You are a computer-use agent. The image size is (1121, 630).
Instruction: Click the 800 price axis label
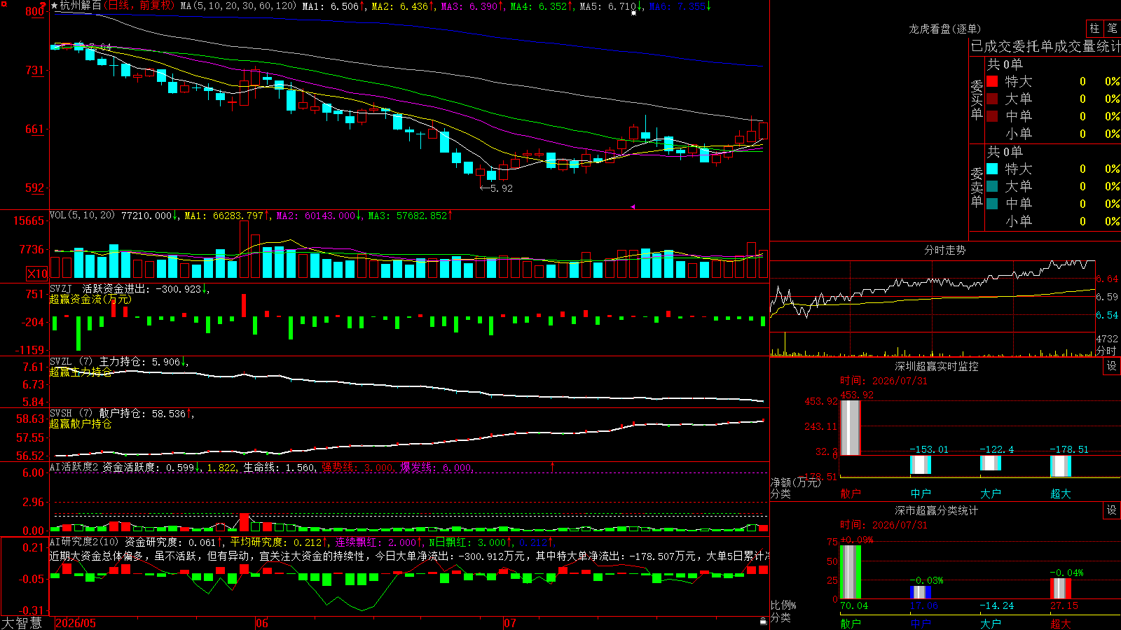34,11
